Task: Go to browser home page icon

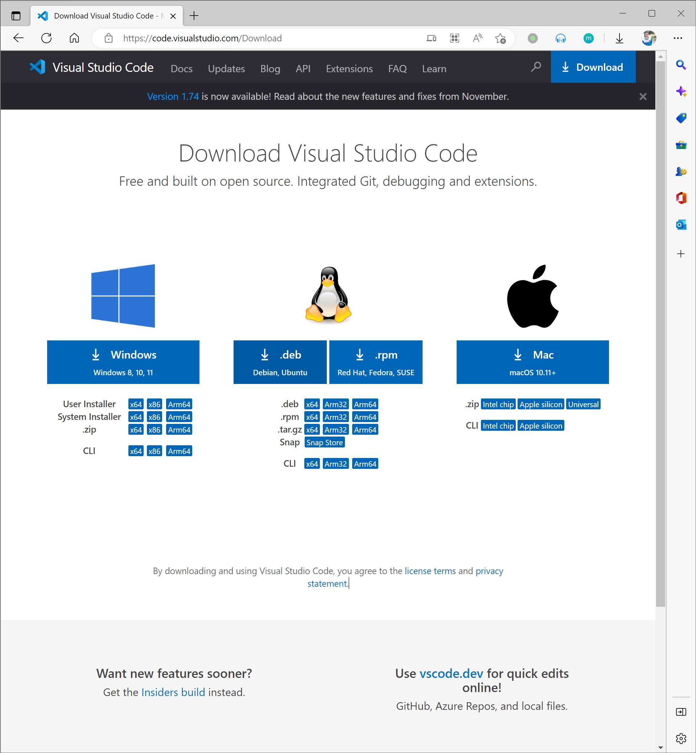Action: pyautogui.click(x=74, y=38)
